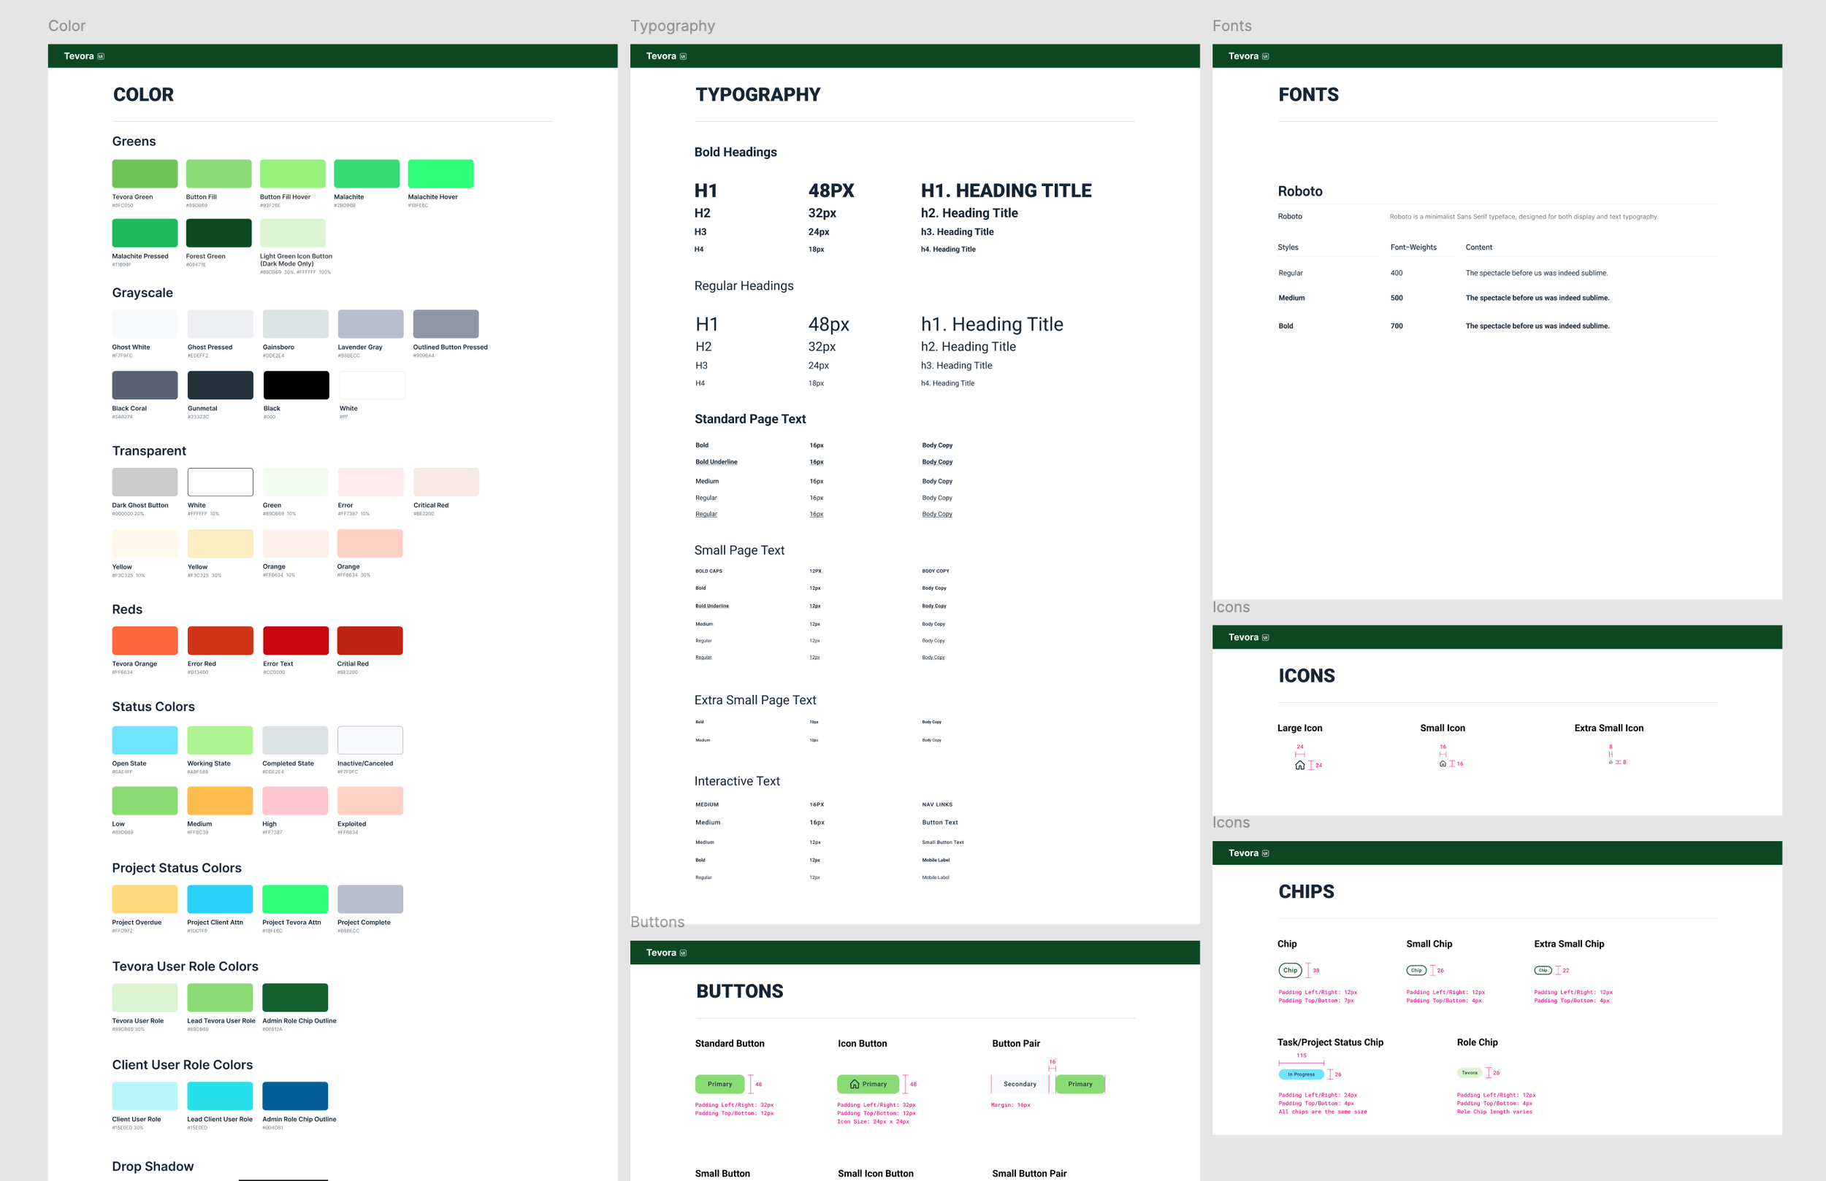Select the Icons frame label above CHIPS frame
The image size is (1826, 1181).
[x=1231, y=822]
